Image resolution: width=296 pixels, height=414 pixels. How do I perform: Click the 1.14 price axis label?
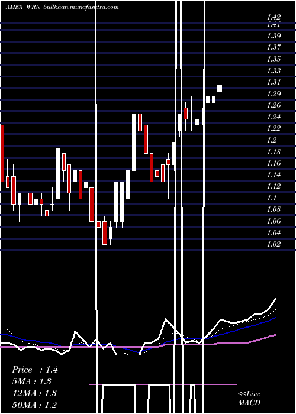click(x=274, y=174)
